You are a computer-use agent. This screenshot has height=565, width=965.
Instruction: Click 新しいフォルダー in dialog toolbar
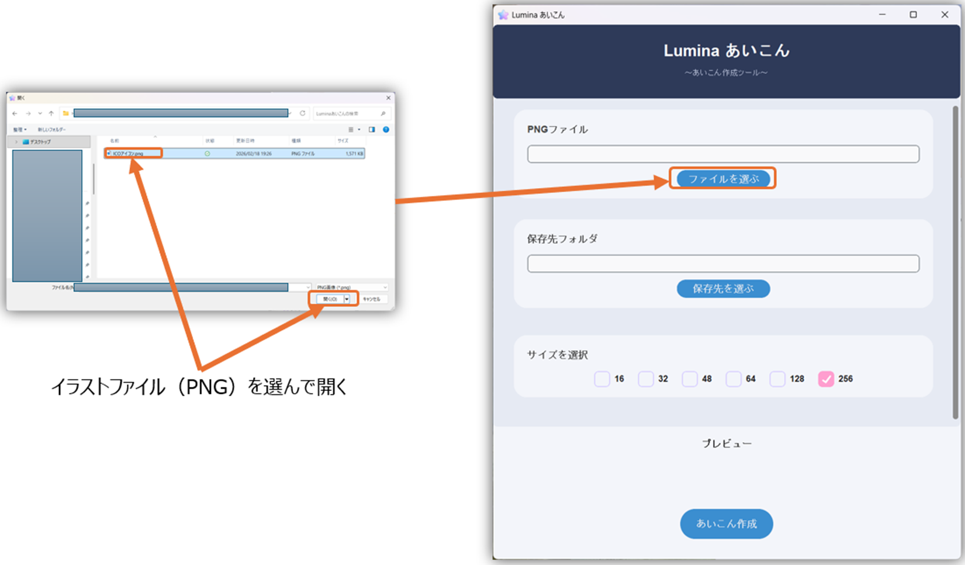(x=52, y=130)
